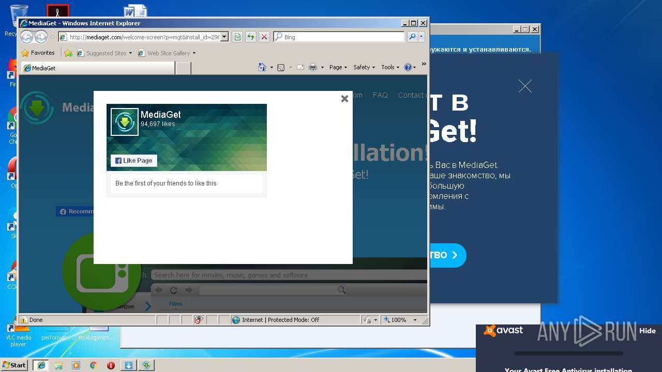Open the Page menu
Viewport: 662px width, 372px height.
tap(338, 67)
